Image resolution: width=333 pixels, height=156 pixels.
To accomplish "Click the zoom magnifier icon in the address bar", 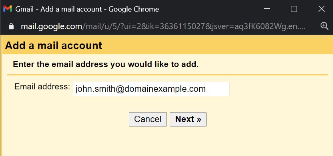I will point(324,26).
